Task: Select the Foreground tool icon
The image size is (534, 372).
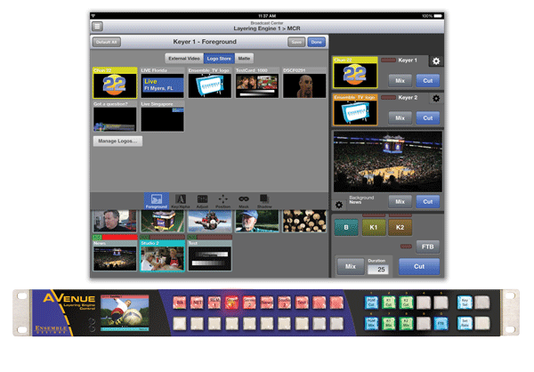Action: point(157,200)
